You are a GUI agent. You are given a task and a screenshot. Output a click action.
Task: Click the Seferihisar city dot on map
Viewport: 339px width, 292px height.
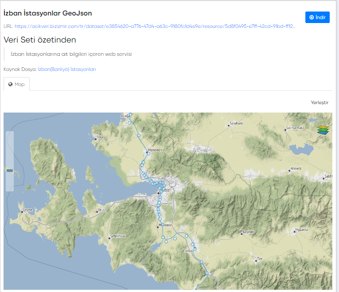(110, 238)
